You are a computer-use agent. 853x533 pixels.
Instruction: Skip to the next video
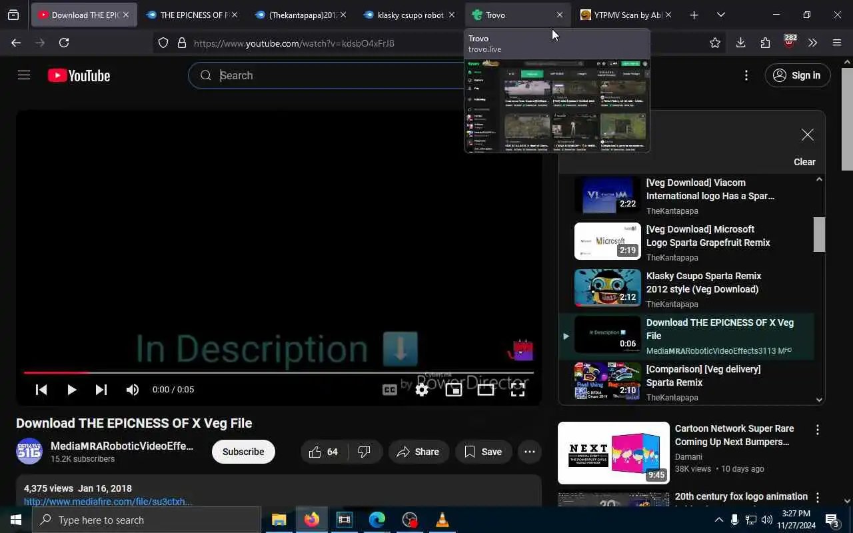point(101,390)
